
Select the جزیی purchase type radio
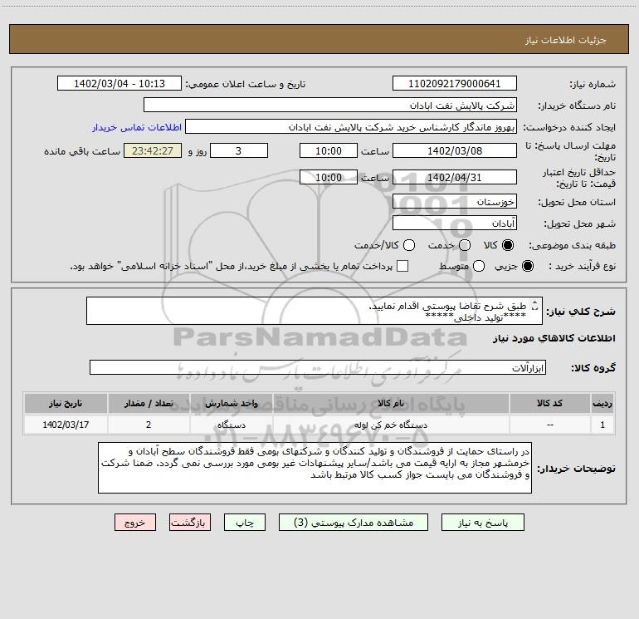pos(528,266)
